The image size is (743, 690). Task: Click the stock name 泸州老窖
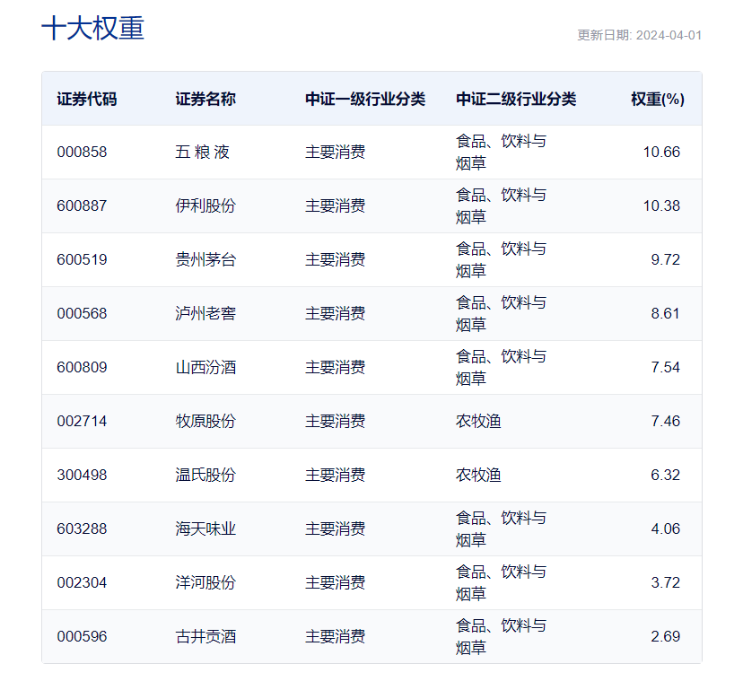[x=205, y=314]
